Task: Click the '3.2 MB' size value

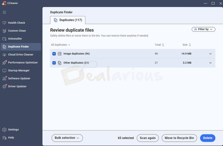Action: (187, 63)
